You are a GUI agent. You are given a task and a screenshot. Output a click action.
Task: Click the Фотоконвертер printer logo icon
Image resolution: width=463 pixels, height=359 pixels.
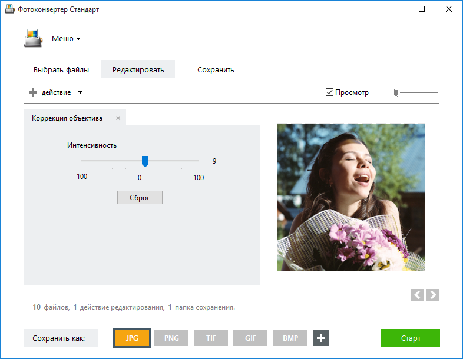[33, 38]
